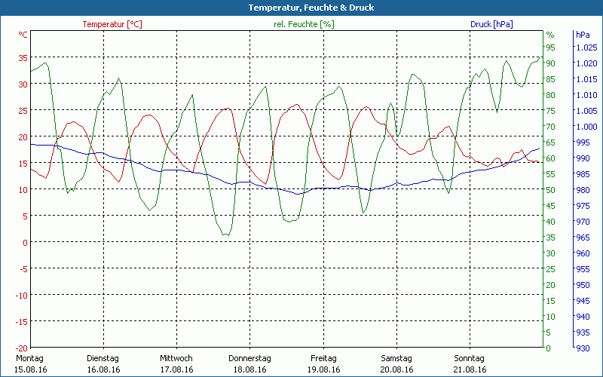603x377 pixels.
Task: Click the pressure axis value '995'
Action: click(x=583, y=143)
